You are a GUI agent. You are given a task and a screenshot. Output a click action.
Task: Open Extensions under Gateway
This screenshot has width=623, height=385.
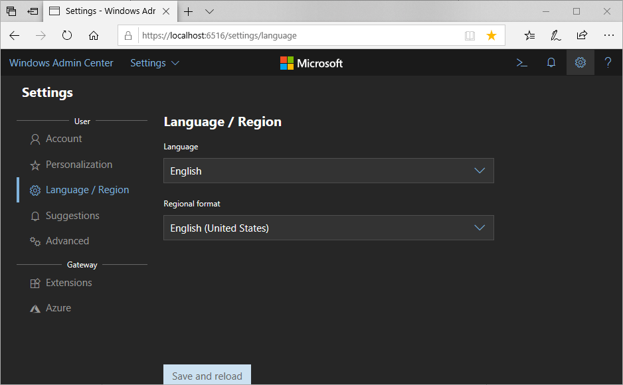click(x=68, y=283)
